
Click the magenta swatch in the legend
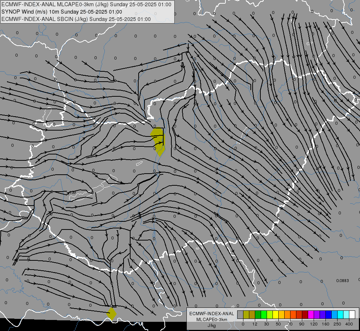(311, 314)
